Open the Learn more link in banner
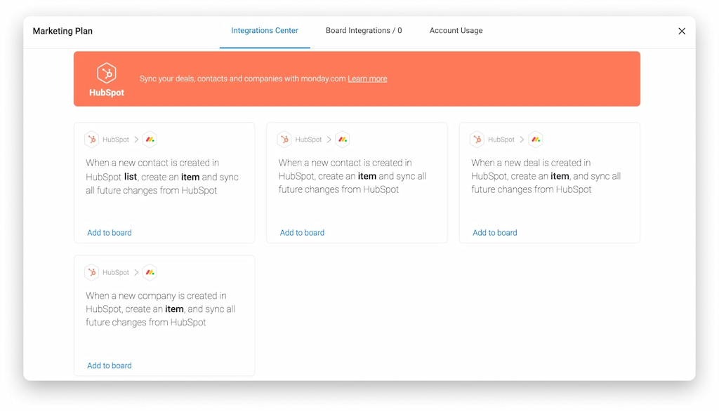 (367, 79)
